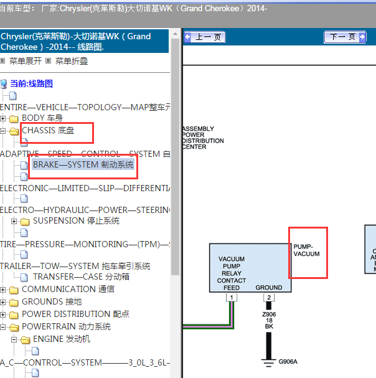This screenshot has width=376, height=378.
Task: Select SUSPENSION 停止系统 label
Action: click(76, 220)
